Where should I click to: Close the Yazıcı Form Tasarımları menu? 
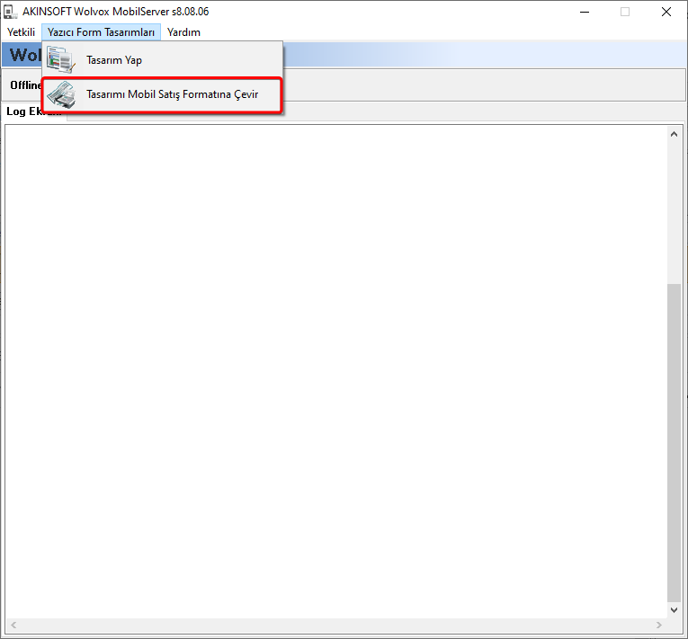pos(101,32)
